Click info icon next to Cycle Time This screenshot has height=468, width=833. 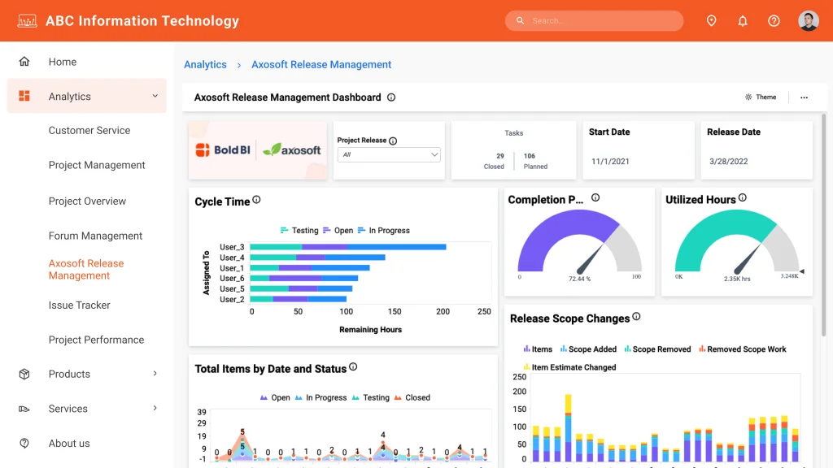tap(256, 200)
